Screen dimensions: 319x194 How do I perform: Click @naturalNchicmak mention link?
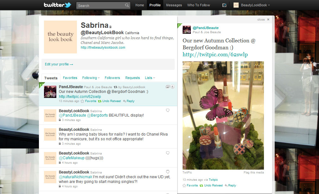click(75, 177)
